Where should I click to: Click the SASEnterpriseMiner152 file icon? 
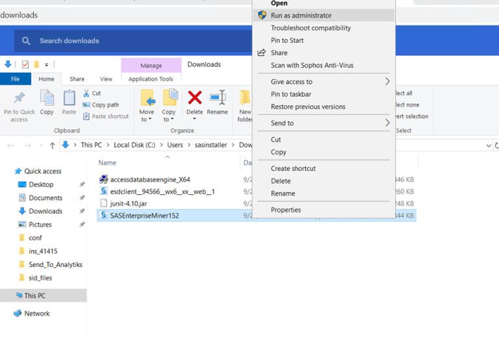(x=103, y=216)
